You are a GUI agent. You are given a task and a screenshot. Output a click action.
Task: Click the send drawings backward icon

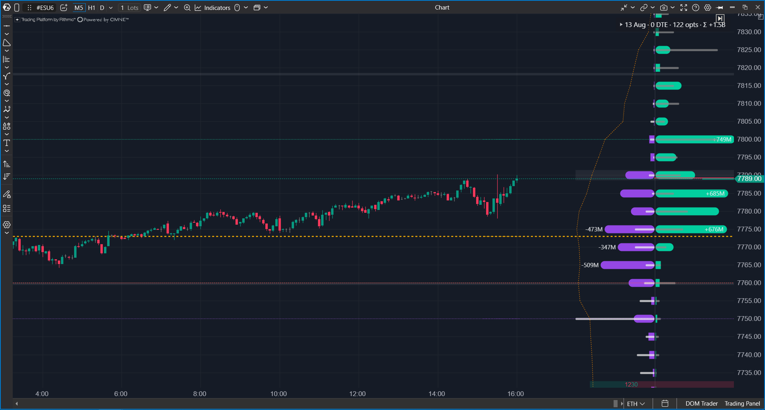click(7, 177)
